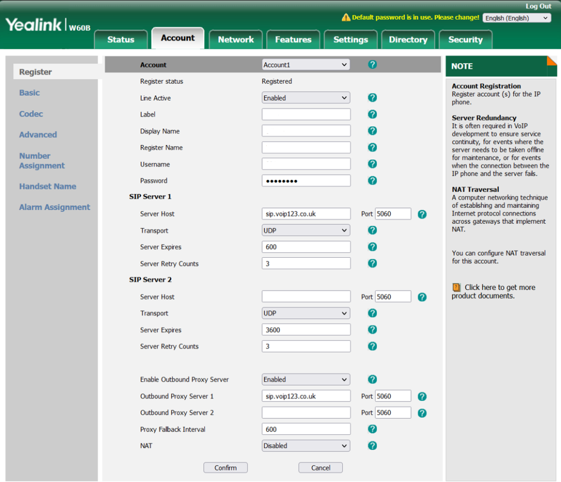Open help icon for Password field
561x482 pixels.
tap(373, 181)
